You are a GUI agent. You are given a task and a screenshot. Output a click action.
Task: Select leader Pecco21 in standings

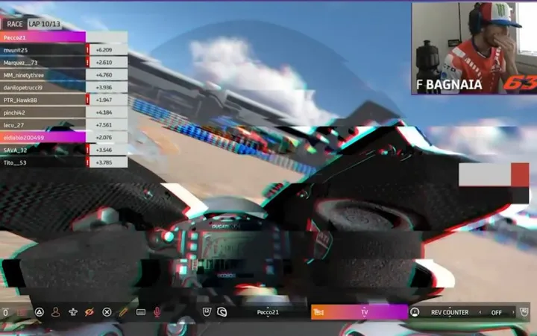click(43, 37)
